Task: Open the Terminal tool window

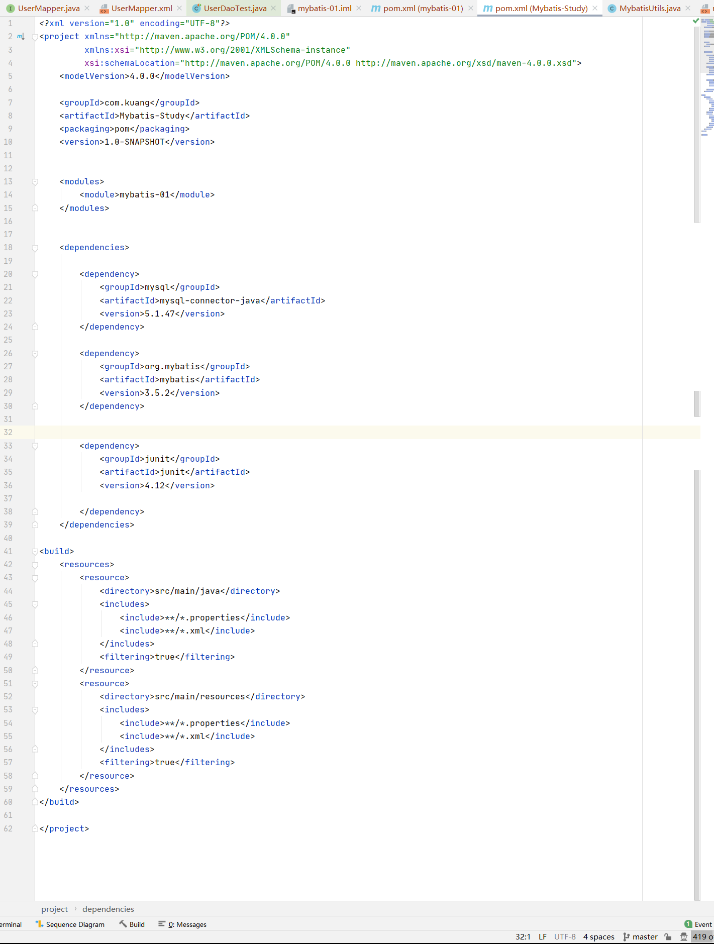Action: tap(11, 924)
